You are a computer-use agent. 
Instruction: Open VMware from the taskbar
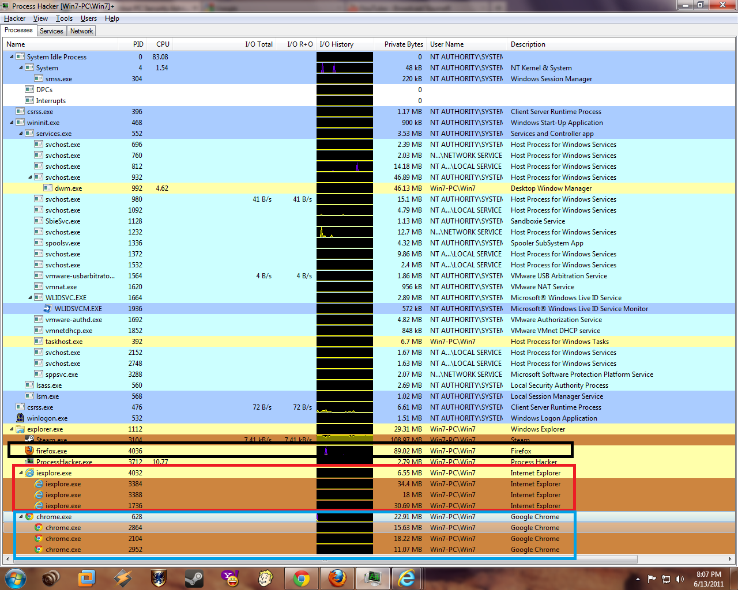click(87, 578)
